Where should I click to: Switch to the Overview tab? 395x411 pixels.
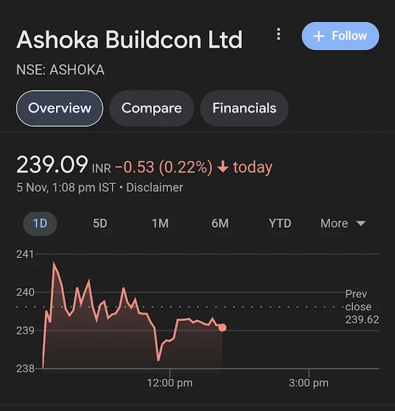(59, 108)
